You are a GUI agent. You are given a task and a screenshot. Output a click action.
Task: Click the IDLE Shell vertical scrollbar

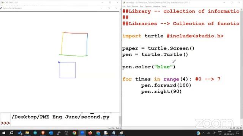[120, 120]
